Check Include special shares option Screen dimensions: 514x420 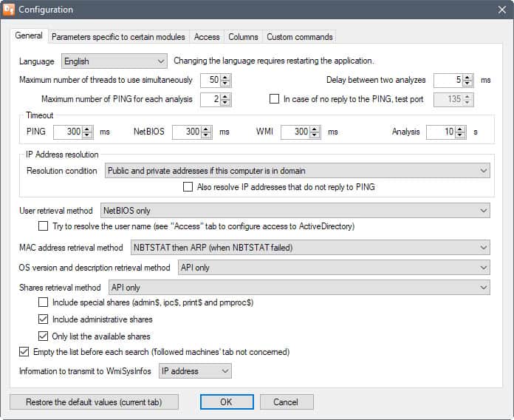point(44,302)
